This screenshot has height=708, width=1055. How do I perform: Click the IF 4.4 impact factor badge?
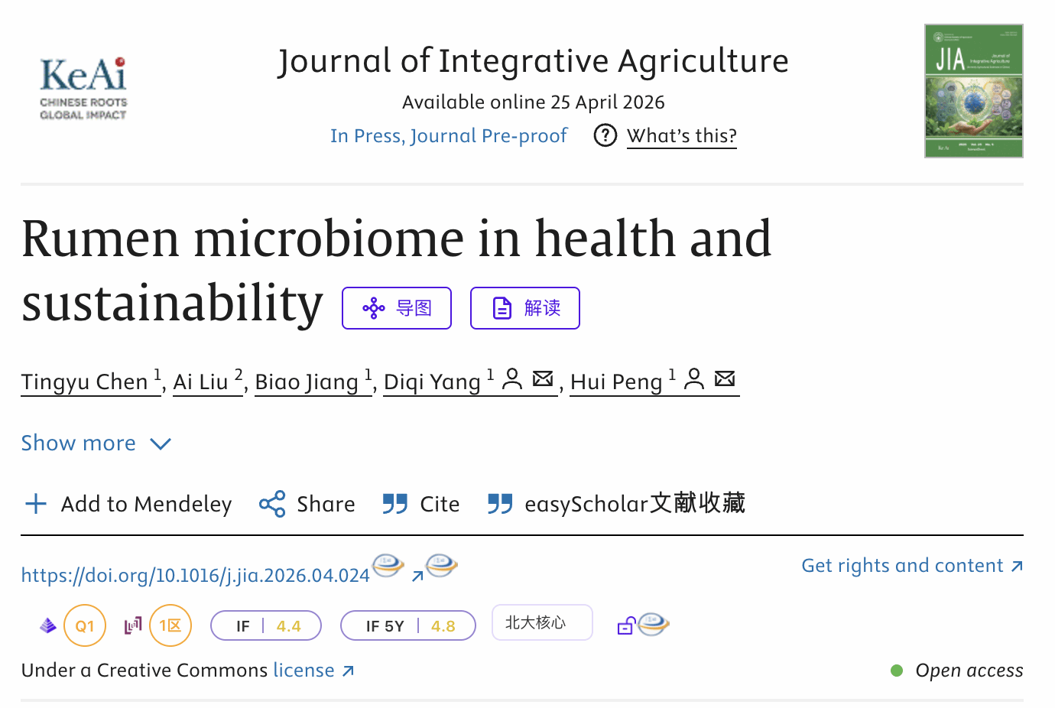pos(266,625)
